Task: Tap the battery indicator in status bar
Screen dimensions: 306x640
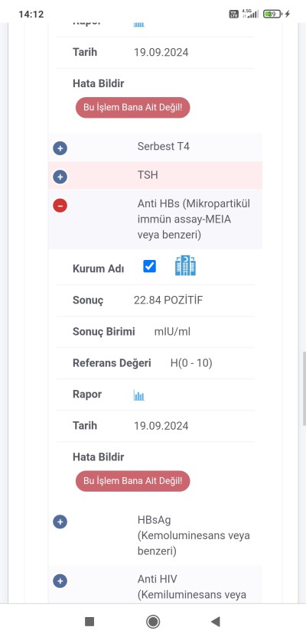Action: point(272,14)
